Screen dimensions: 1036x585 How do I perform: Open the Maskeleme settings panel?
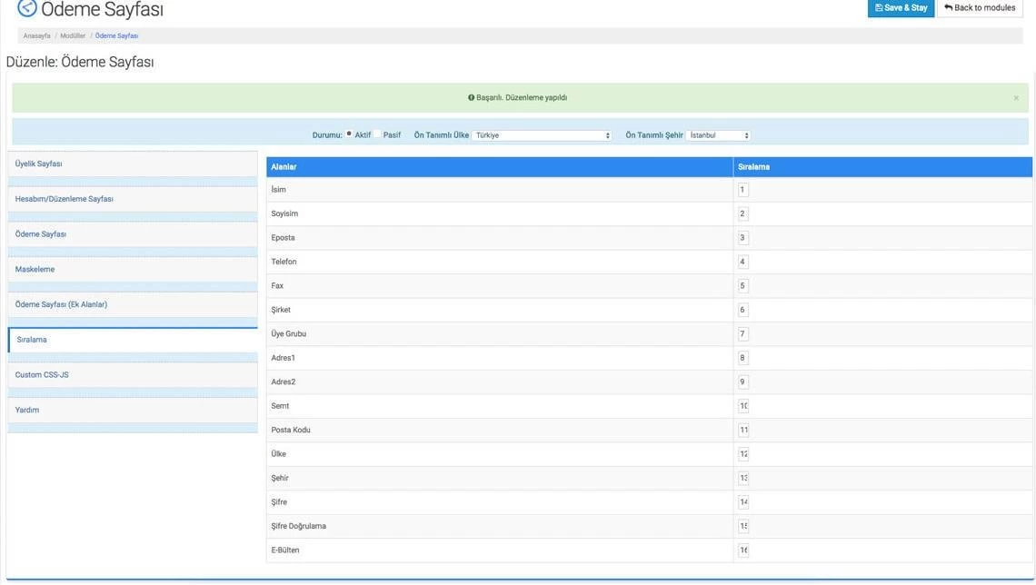[x=37, y=268]
